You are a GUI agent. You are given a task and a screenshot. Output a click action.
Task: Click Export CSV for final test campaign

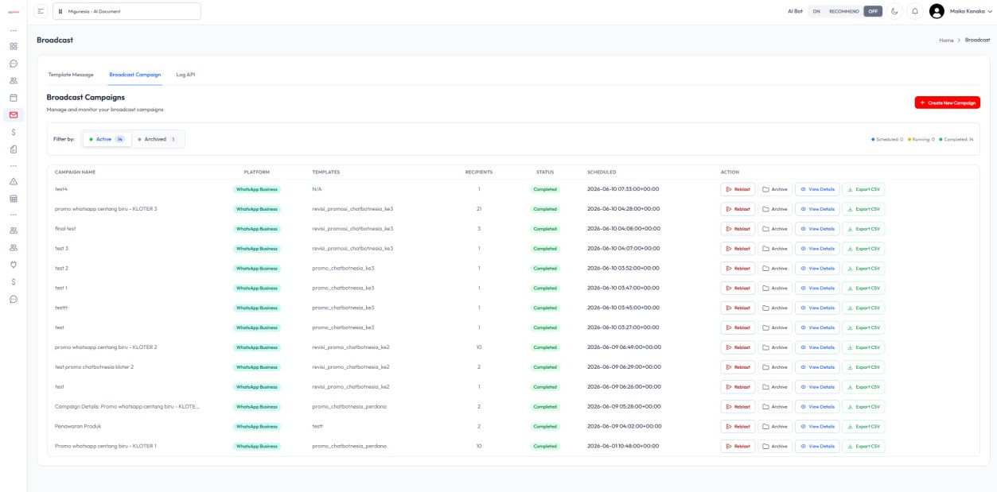pos(863,229)
